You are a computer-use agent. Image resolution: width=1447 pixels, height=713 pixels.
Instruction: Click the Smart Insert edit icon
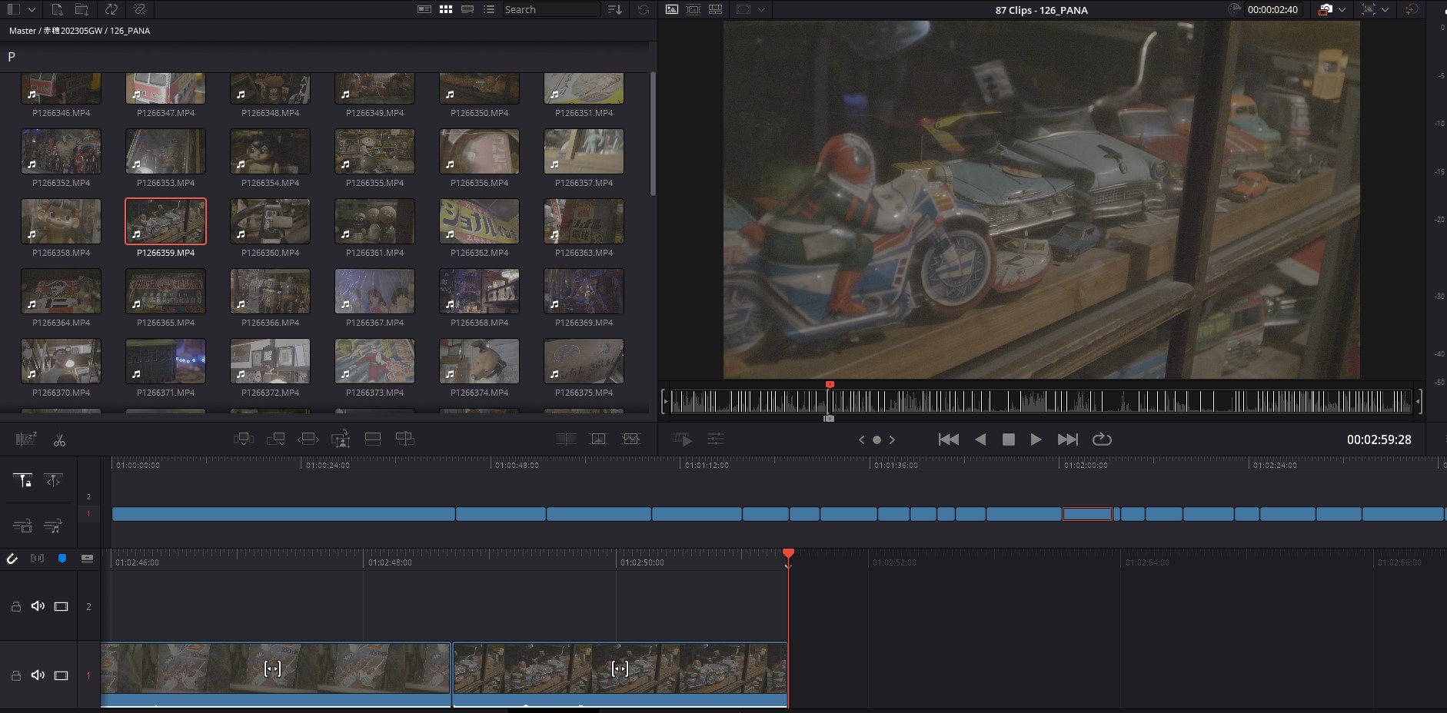[244, 439]
